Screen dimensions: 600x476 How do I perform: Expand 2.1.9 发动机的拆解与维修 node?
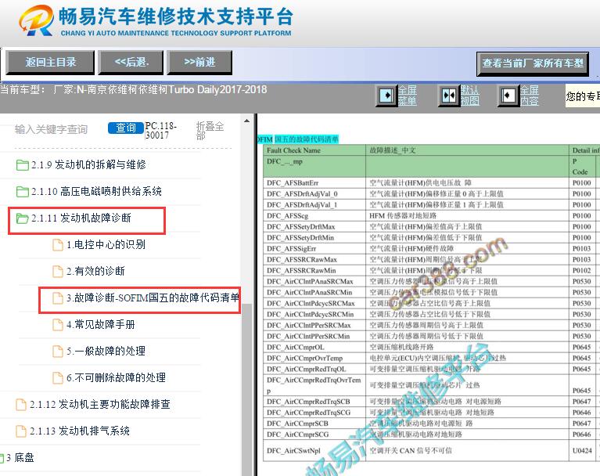click(x=88, y=164)
